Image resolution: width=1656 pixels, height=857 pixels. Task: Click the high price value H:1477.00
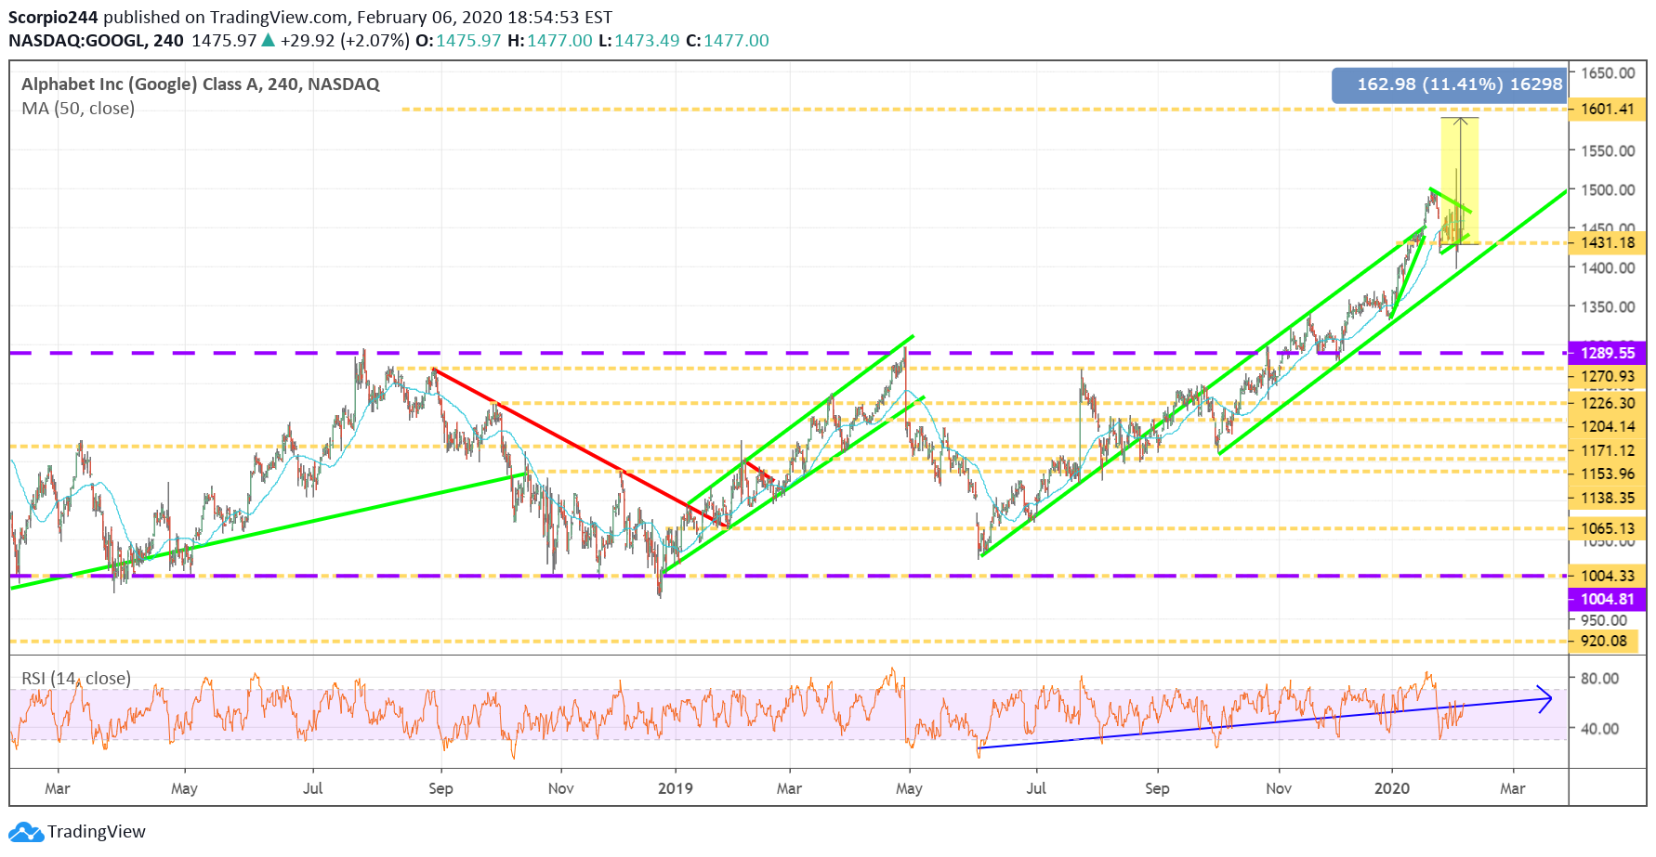click(x=550, y=41)
